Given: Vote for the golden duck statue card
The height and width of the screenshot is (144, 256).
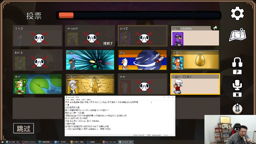Looking at the screenshot, I should [90, 84].
